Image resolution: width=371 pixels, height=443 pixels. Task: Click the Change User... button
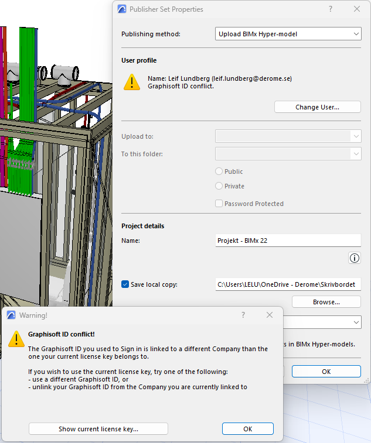point(317,107)
